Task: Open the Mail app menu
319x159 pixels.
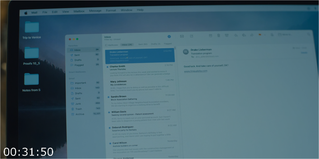Action: coord(34,12)
